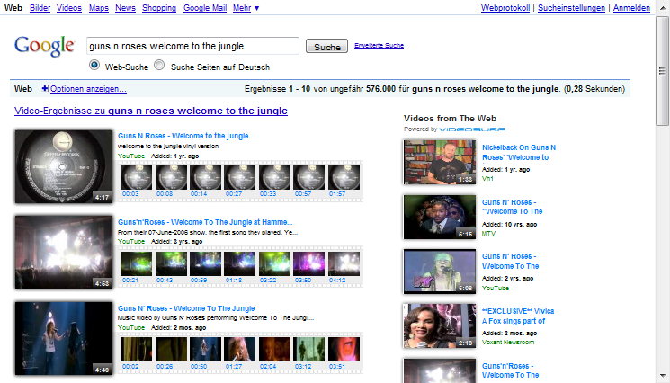
Task: Click the scrollbar down arrow
Action: point(662,376)
